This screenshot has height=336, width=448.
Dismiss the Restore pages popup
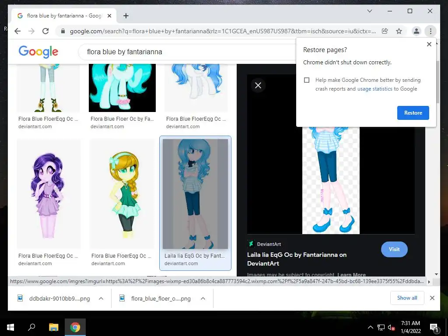coord(429,44)
